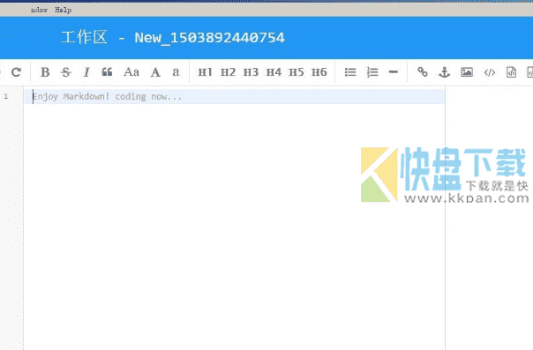This screenshot has height=350, width=533.
Task: Apply italic with the I icon
Action: [x=86, y=72]
